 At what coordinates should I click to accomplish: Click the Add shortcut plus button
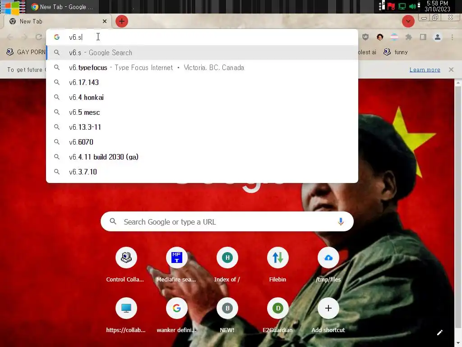point(328,308)
